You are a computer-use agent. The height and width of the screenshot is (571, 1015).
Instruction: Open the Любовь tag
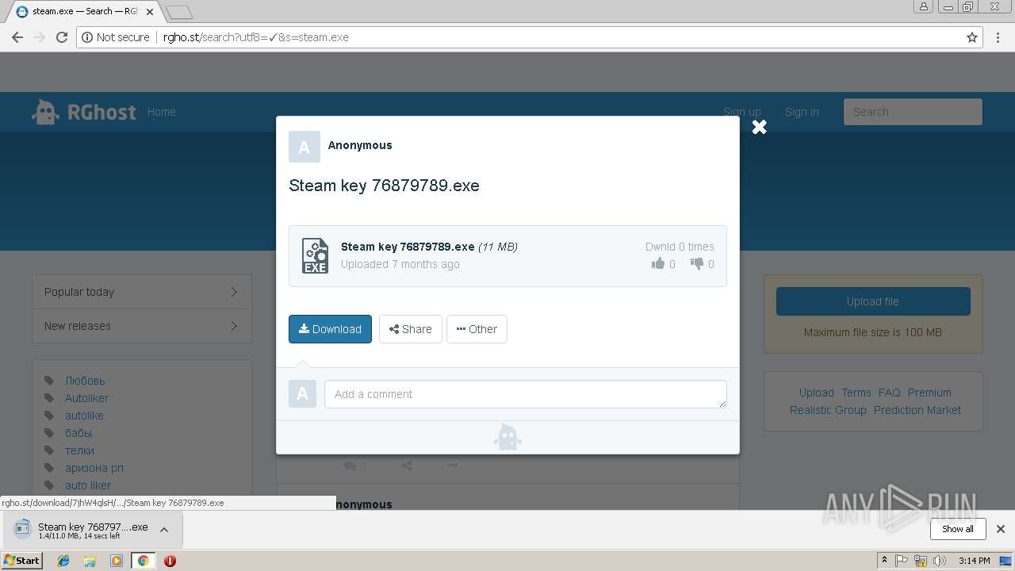coord(85,381)
